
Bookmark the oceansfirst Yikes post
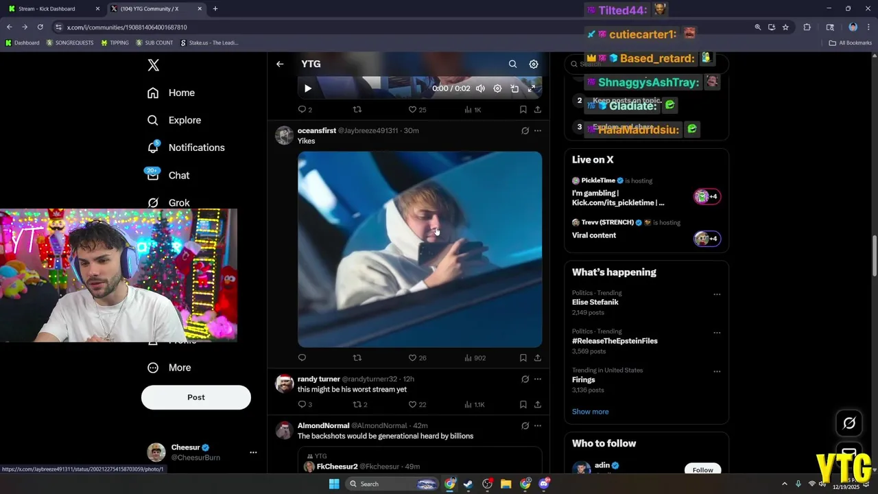(x=523, y=358)
